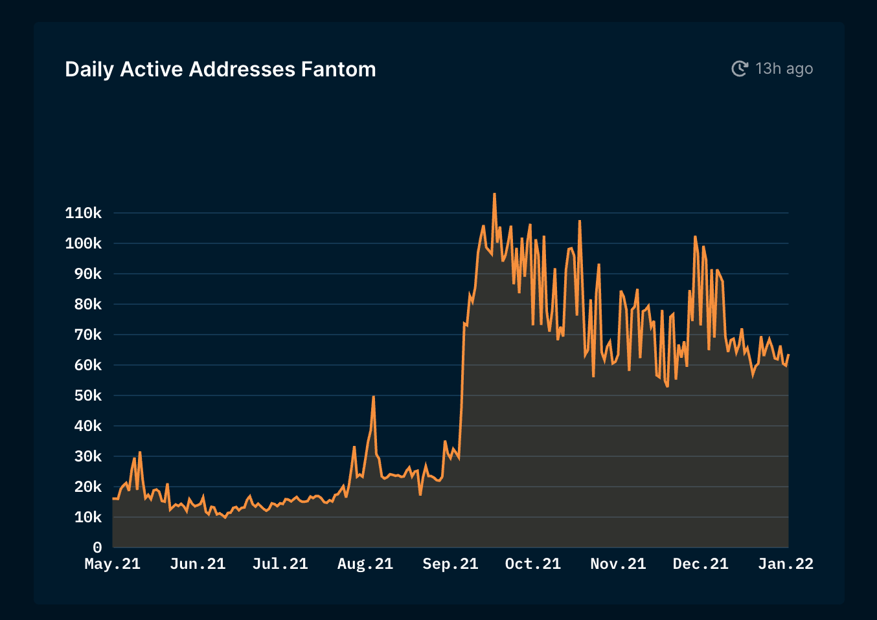Click the Dec.21 x-axis label
This screenshot has height=620, width=877.
[x=701, y=564]
